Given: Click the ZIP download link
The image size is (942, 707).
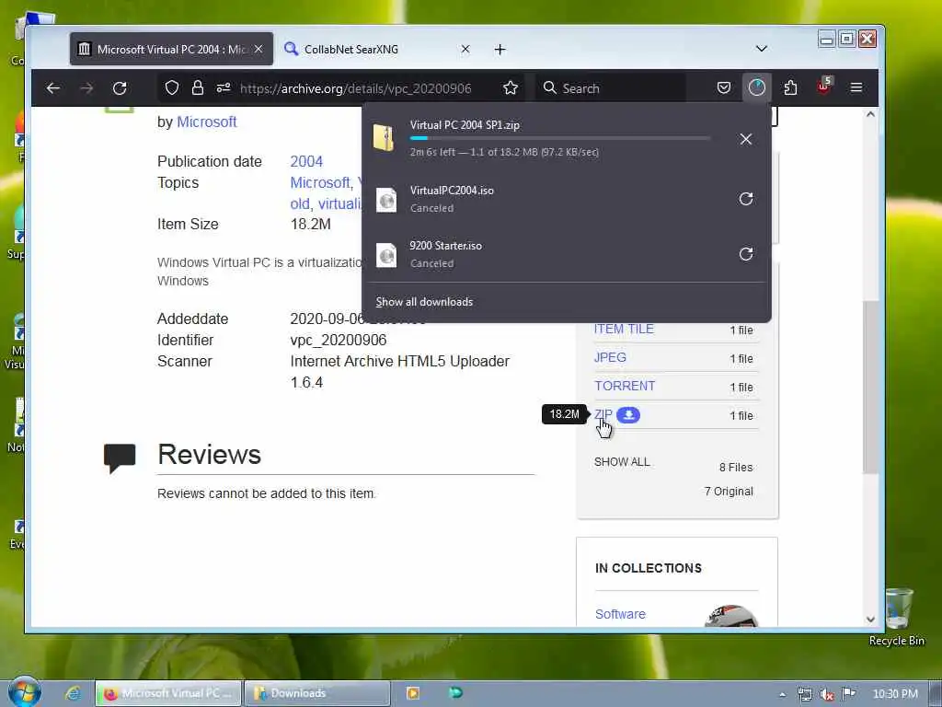Looking at the screenshot, I should click(x=603, y=414).
